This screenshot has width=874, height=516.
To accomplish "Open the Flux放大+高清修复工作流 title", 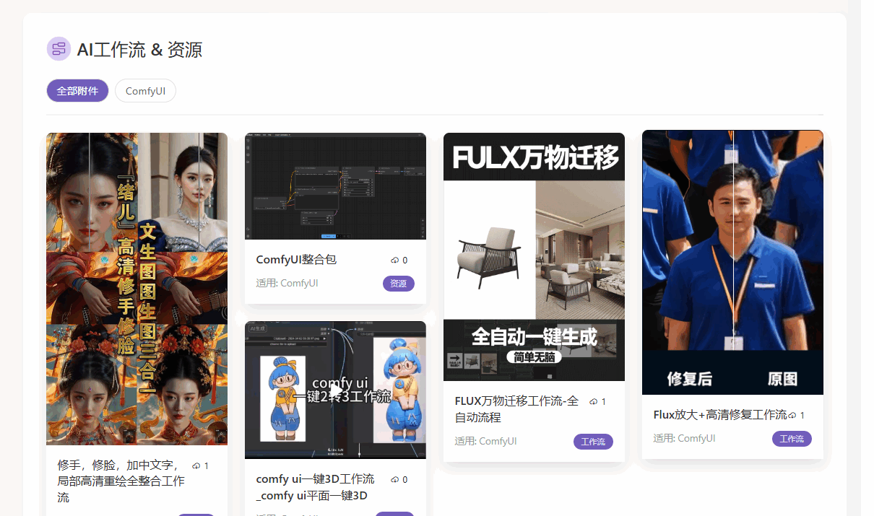I will coord(717,415).
